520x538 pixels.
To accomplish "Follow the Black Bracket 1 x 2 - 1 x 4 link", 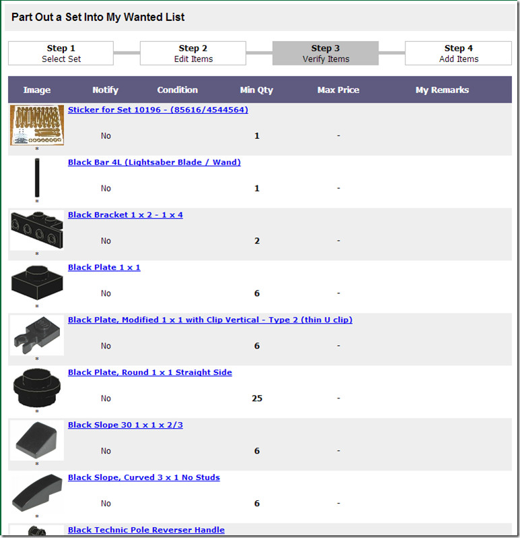I will (125, 215).
